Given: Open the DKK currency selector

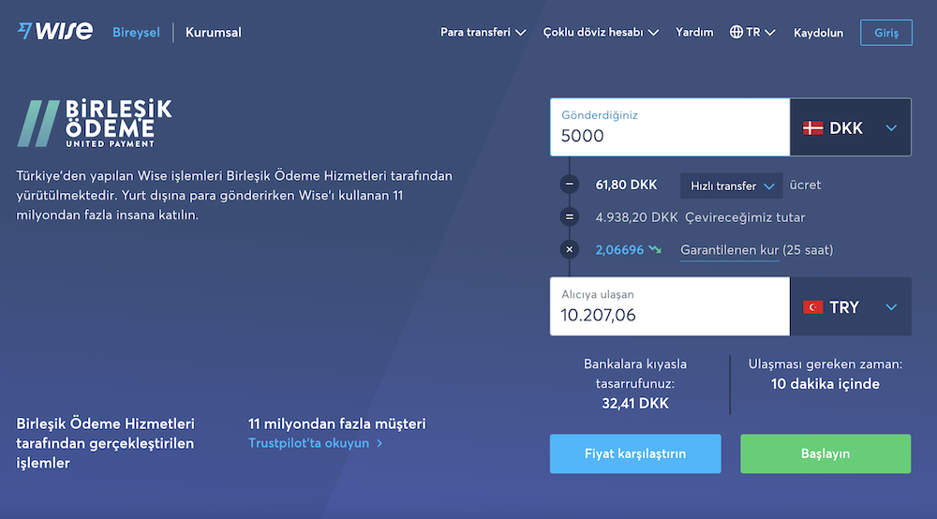Looking at the screenshot, I should 851,127.
